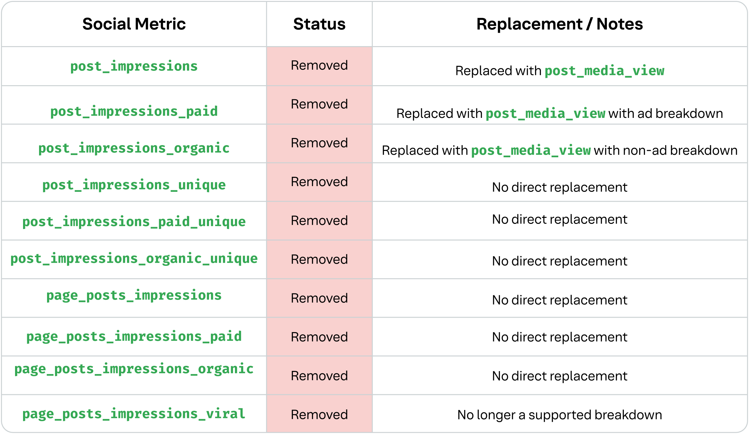The height and width of the screenshot is (434, 749).
Task: Click post_media_view in the post_impressions row
Action: tap(604, 71)
